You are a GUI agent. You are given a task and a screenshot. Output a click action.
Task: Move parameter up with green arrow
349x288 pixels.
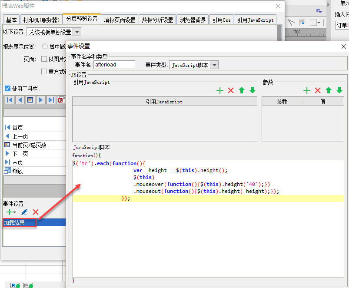pos(329,90)
